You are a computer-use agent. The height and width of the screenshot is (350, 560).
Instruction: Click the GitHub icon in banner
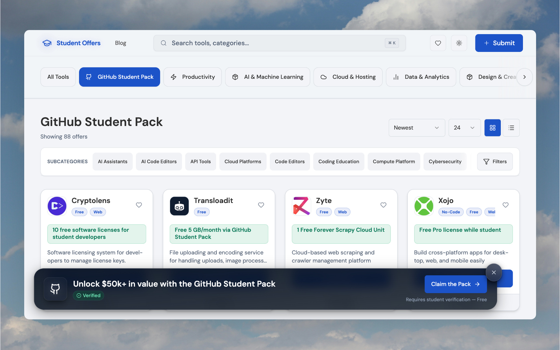[x=55, y=289]
